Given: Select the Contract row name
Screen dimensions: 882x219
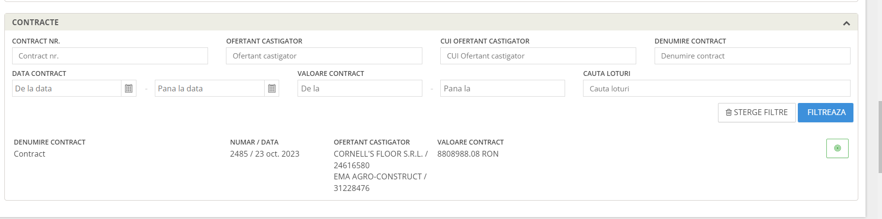Looking at the screenshot, I should click(30, 154).
